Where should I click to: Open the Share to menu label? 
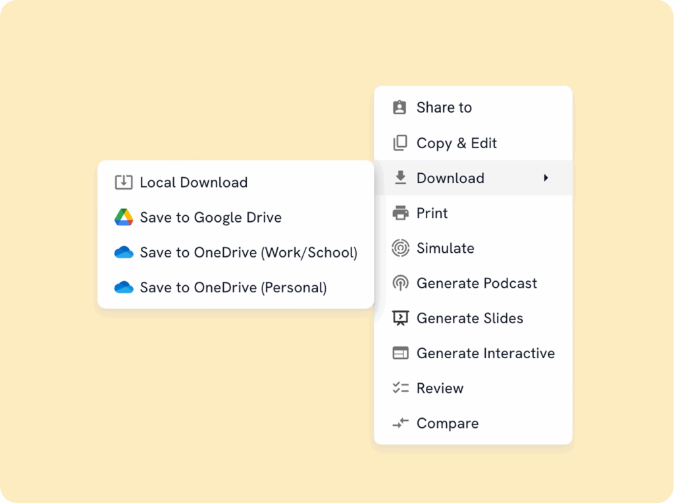(444, 107)
